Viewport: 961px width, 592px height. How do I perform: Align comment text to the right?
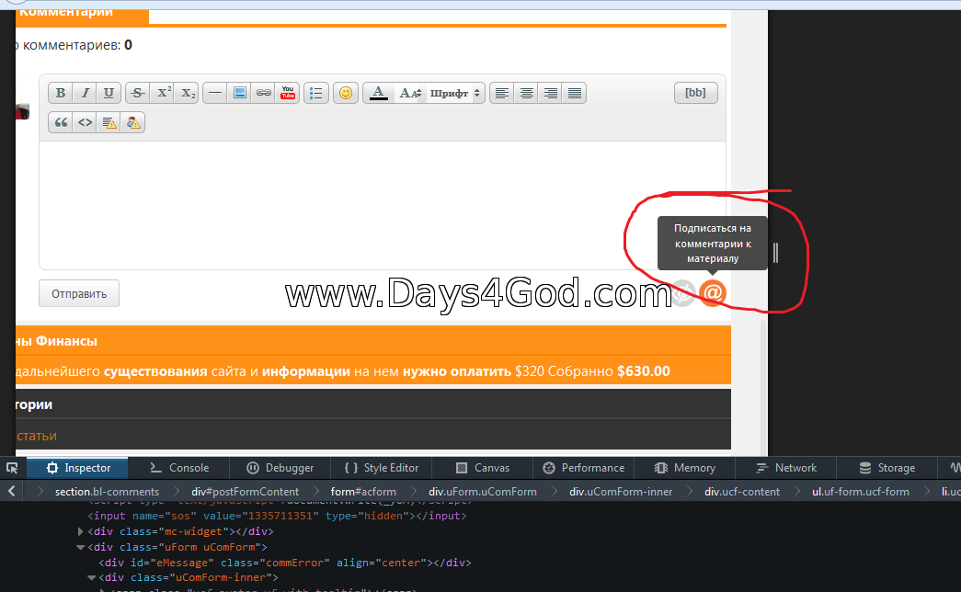(550, 93)
